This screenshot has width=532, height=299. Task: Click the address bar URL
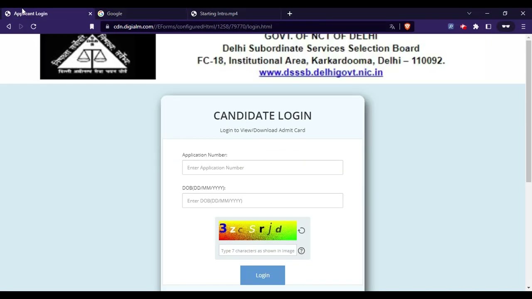(193, 27)
